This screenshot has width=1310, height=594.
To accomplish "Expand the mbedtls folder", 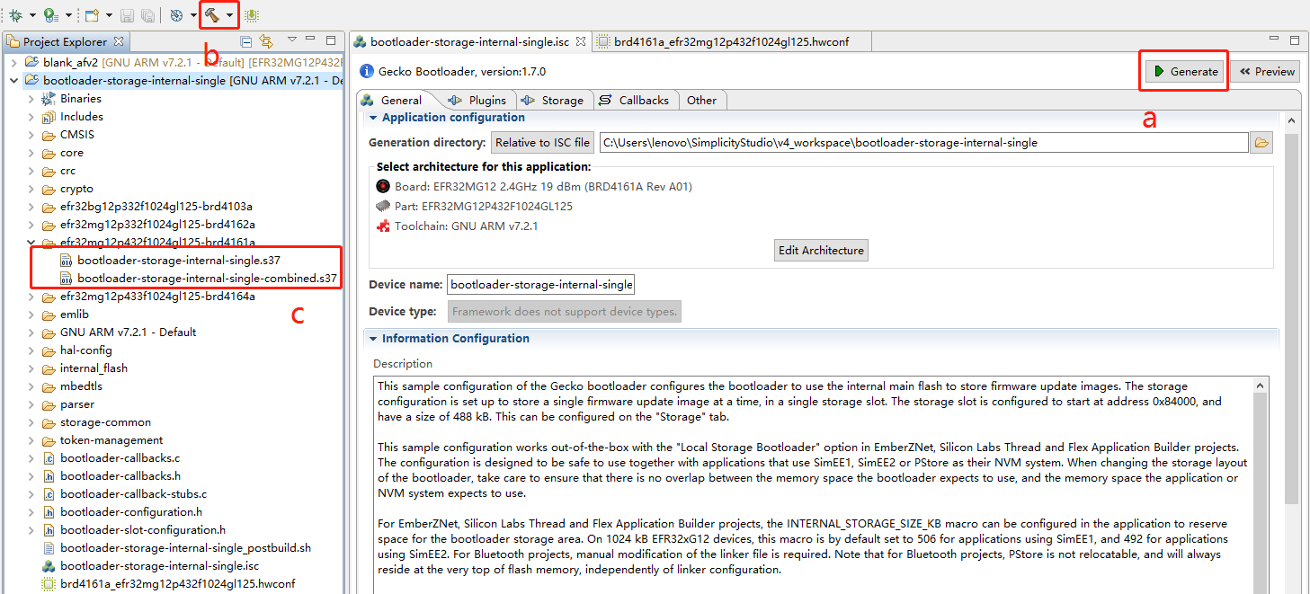I will [x=31, y=386].
